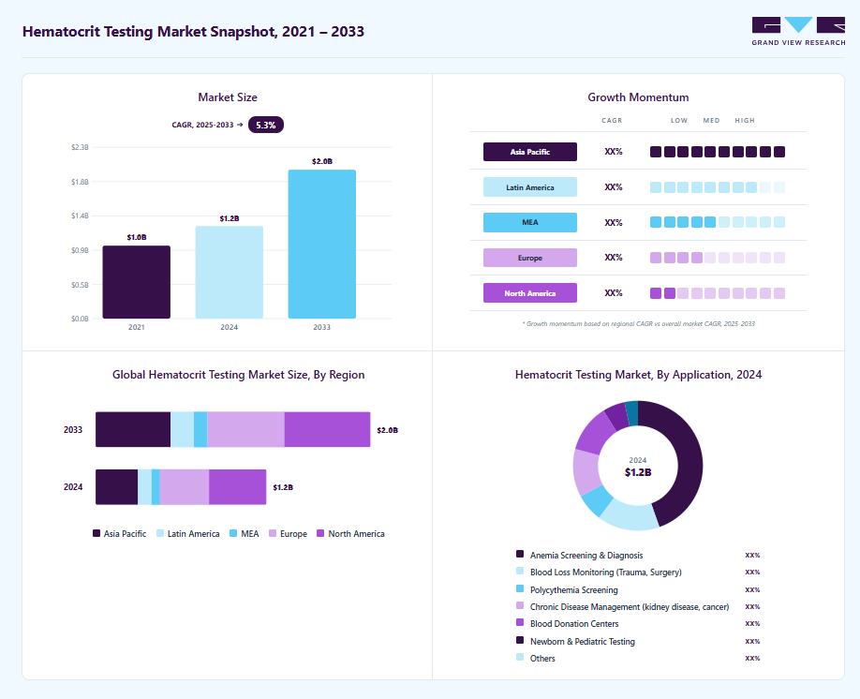Click the growth momentum footnote text
This screenshot has height=699, width=860.
638,323
